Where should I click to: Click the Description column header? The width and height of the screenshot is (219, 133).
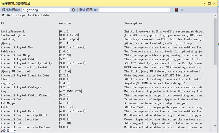pos(133,23)
